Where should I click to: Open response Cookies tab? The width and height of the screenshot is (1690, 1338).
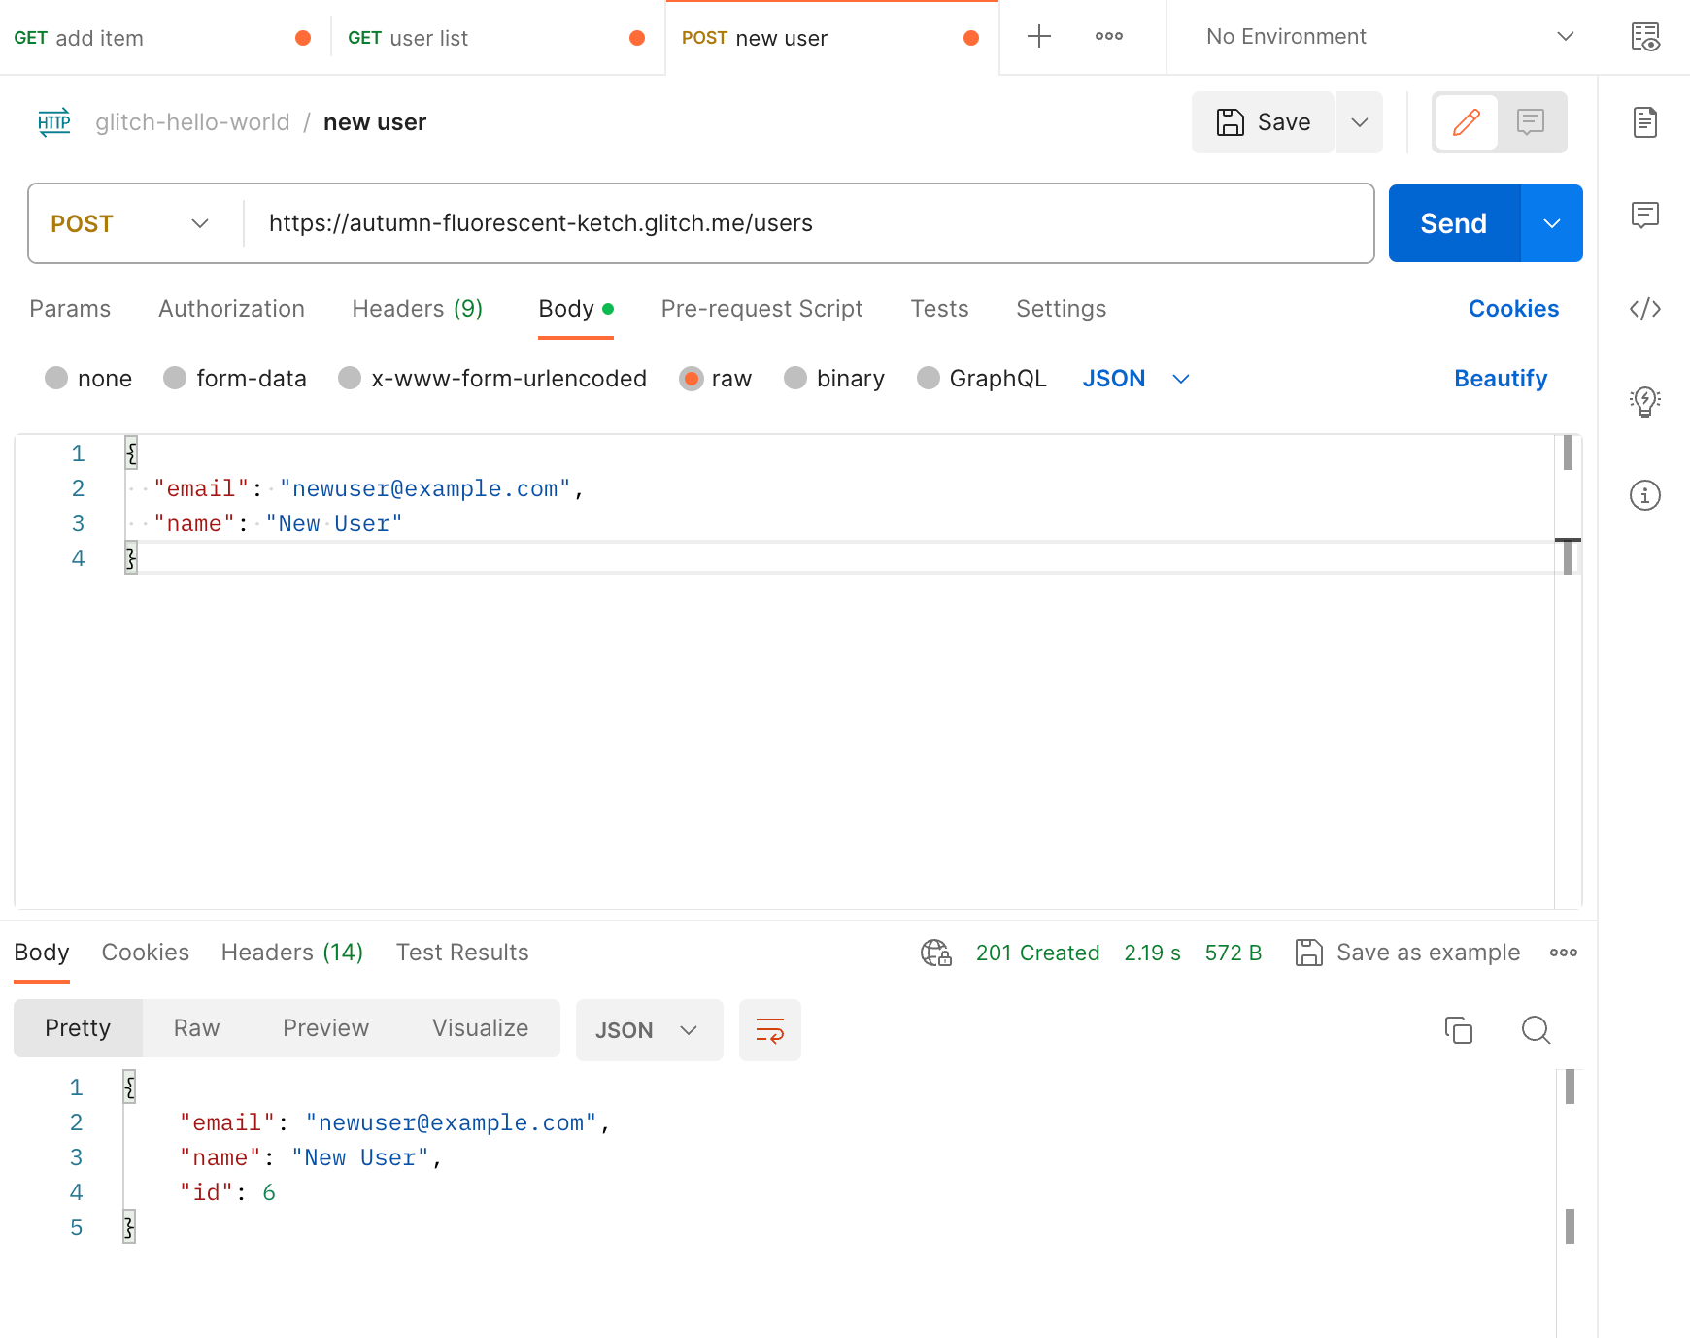(146, 953)
